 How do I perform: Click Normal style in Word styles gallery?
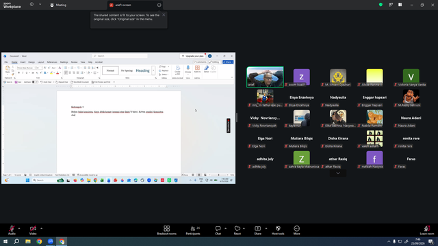pyautogui.click(x=110, y=70)
